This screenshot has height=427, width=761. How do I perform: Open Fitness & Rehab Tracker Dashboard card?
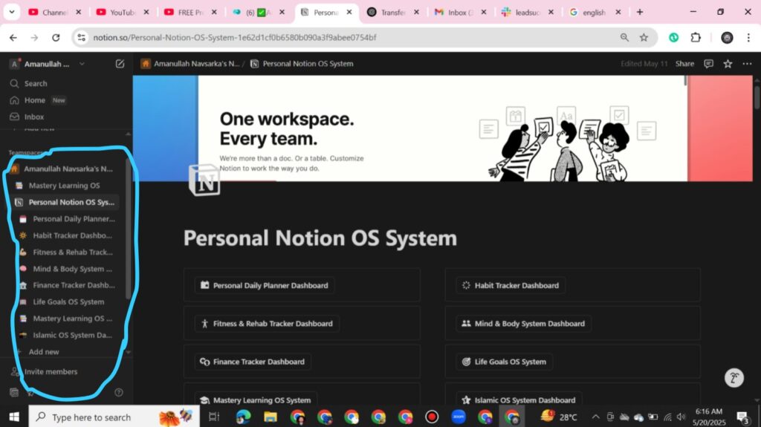tap(267, 324)
